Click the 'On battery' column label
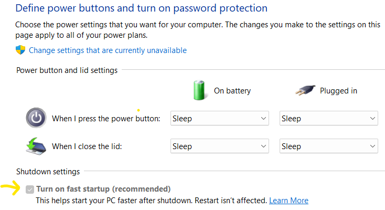This screenshot has width=385, height=210. pyautogui.click(x=232, y=91)
